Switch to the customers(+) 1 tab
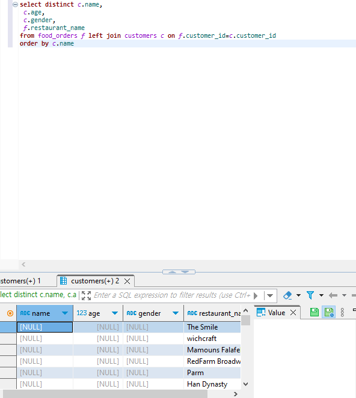This screenshot has height=398, width=356. [x=20, y=281]
